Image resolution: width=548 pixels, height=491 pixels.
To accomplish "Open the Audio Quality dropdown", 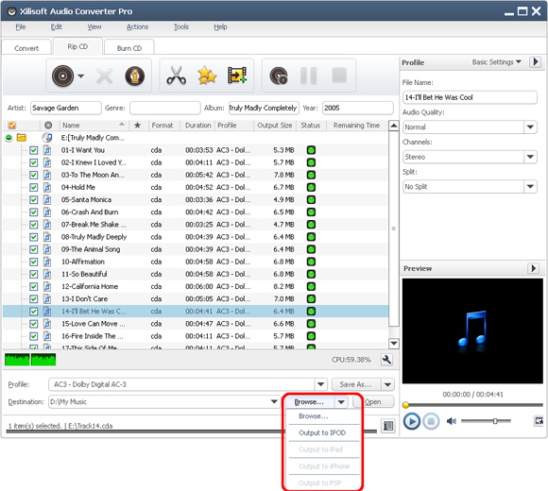I will 530,127.
